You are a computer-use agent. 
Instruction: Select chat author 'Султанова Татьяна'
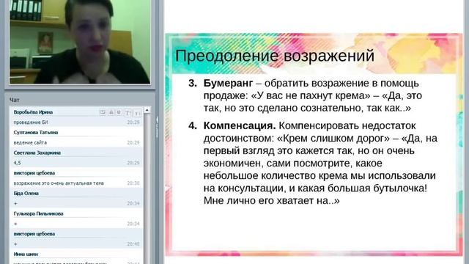pos(36,132)
